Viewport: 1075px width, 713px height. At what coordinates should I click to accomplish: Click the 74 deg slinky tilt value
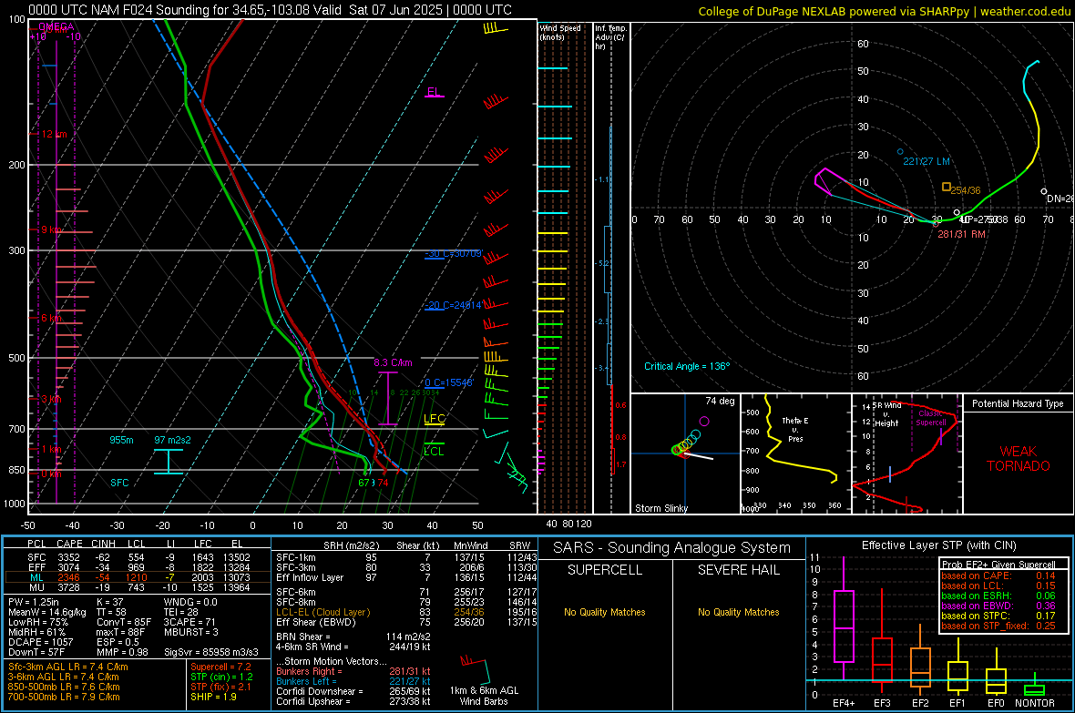pyautogui.click(x=720, y=401)
